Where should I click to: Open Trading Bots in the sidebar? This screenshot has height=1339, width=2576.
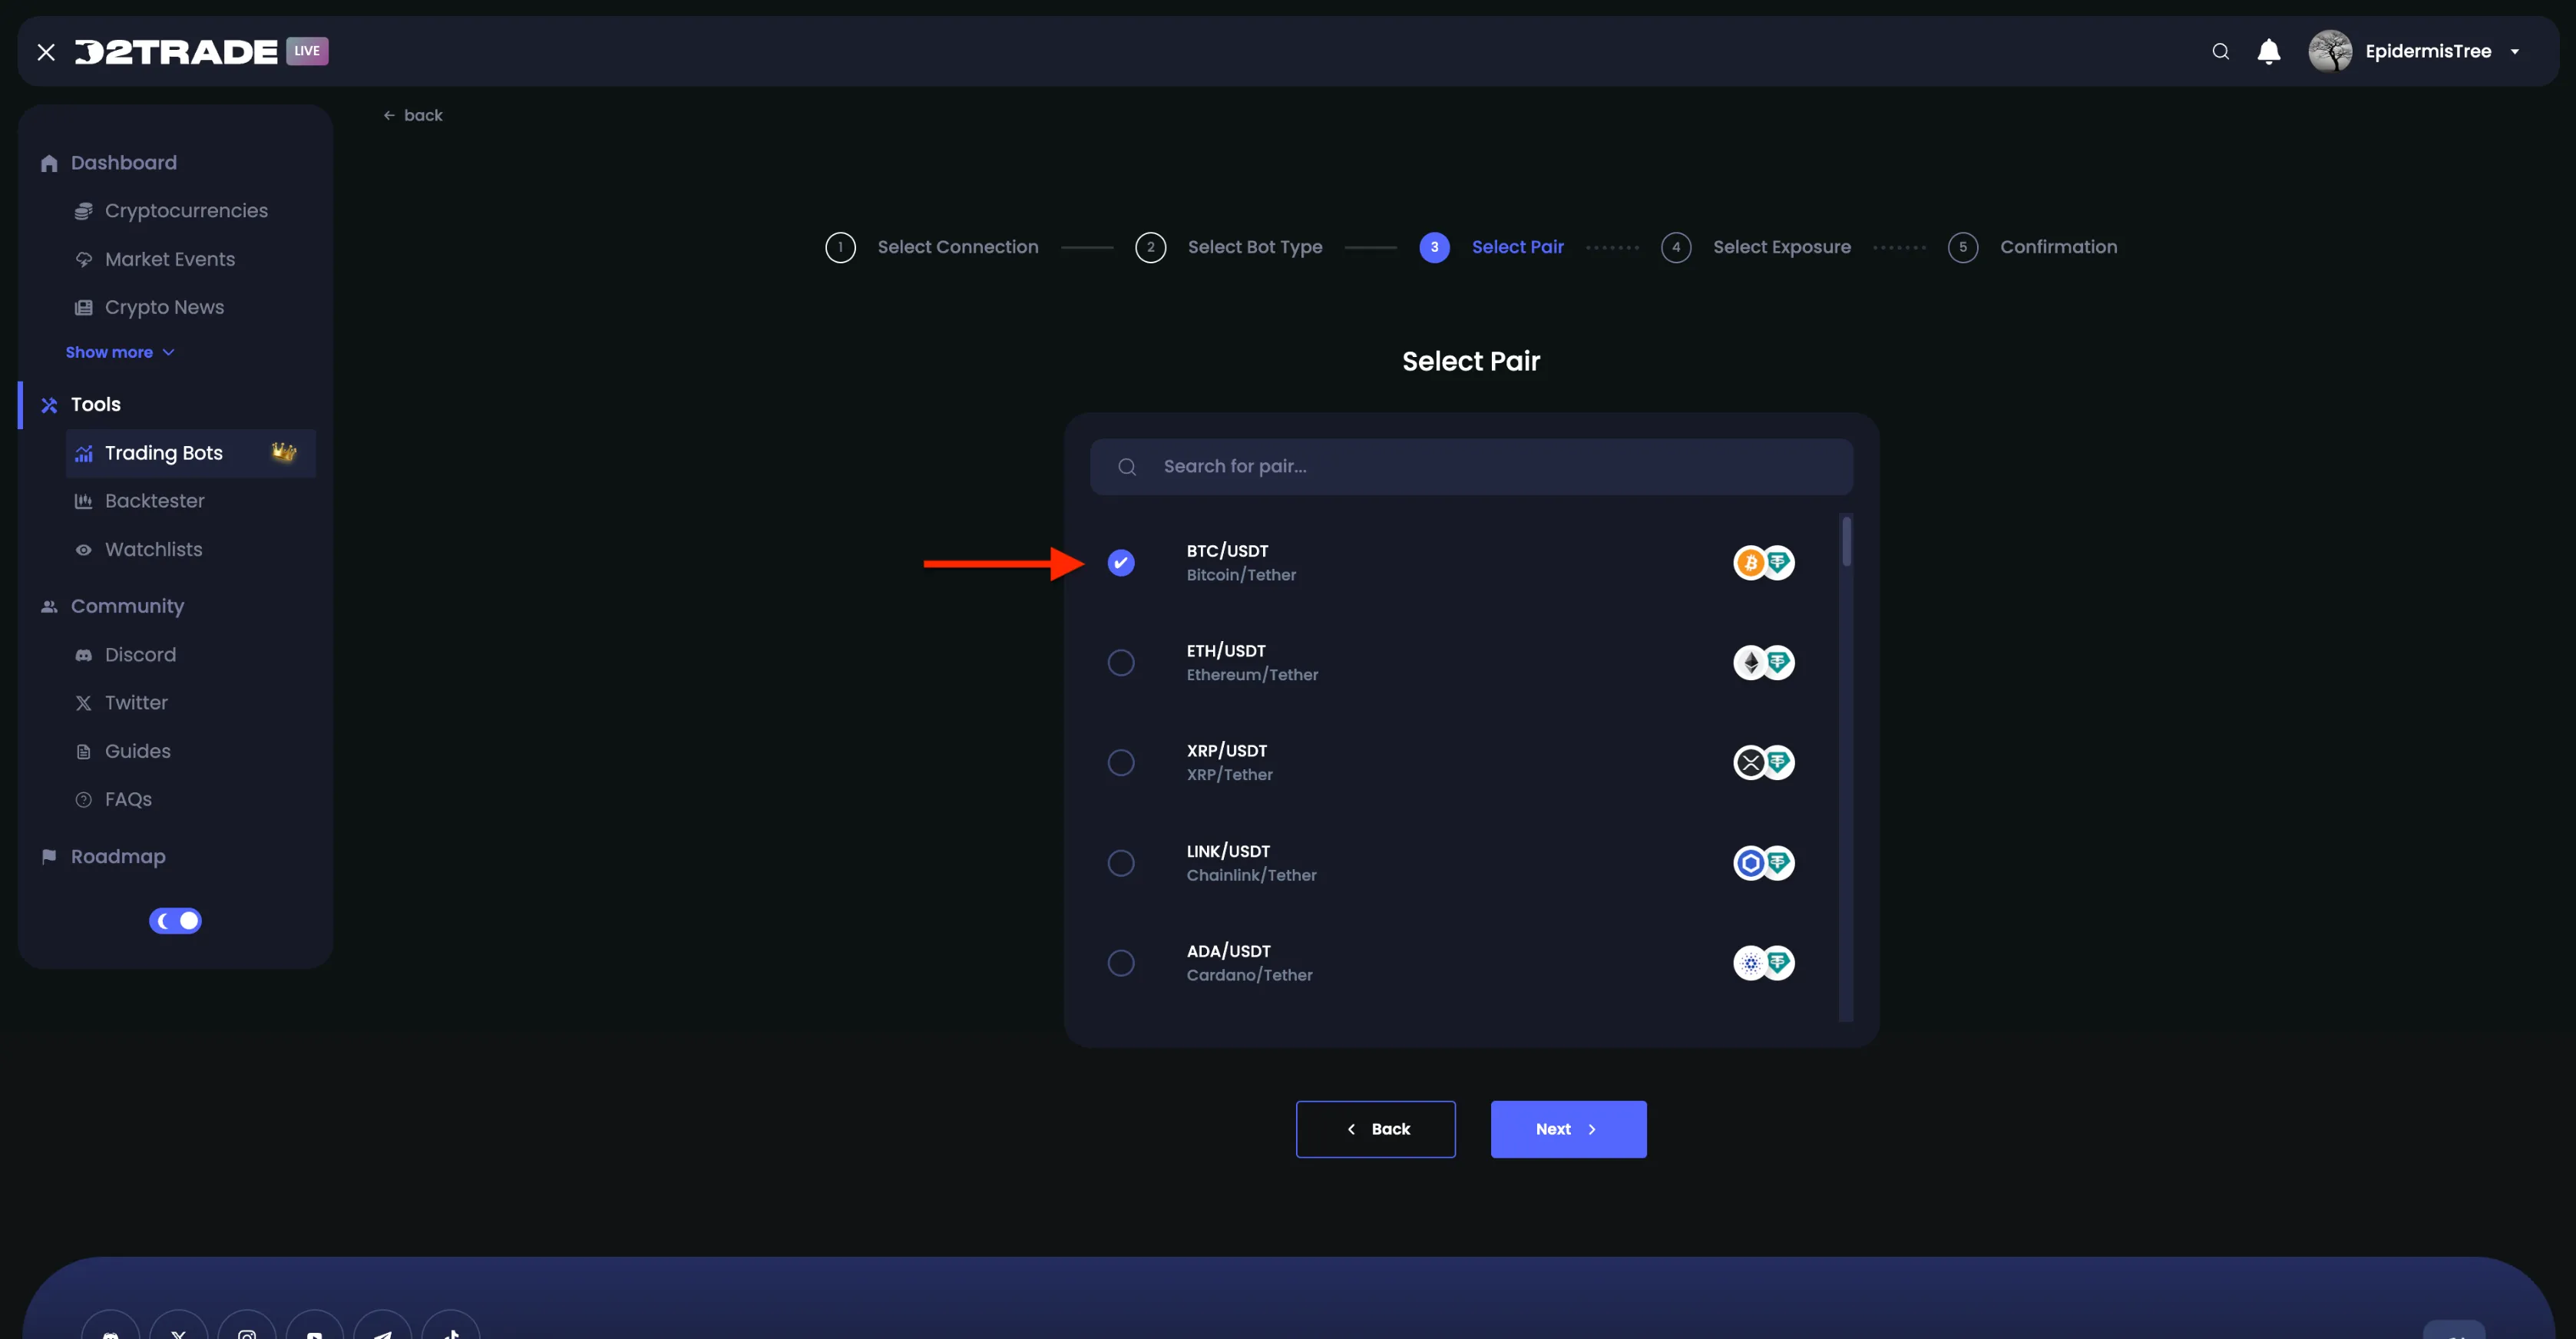coord(164,453)
